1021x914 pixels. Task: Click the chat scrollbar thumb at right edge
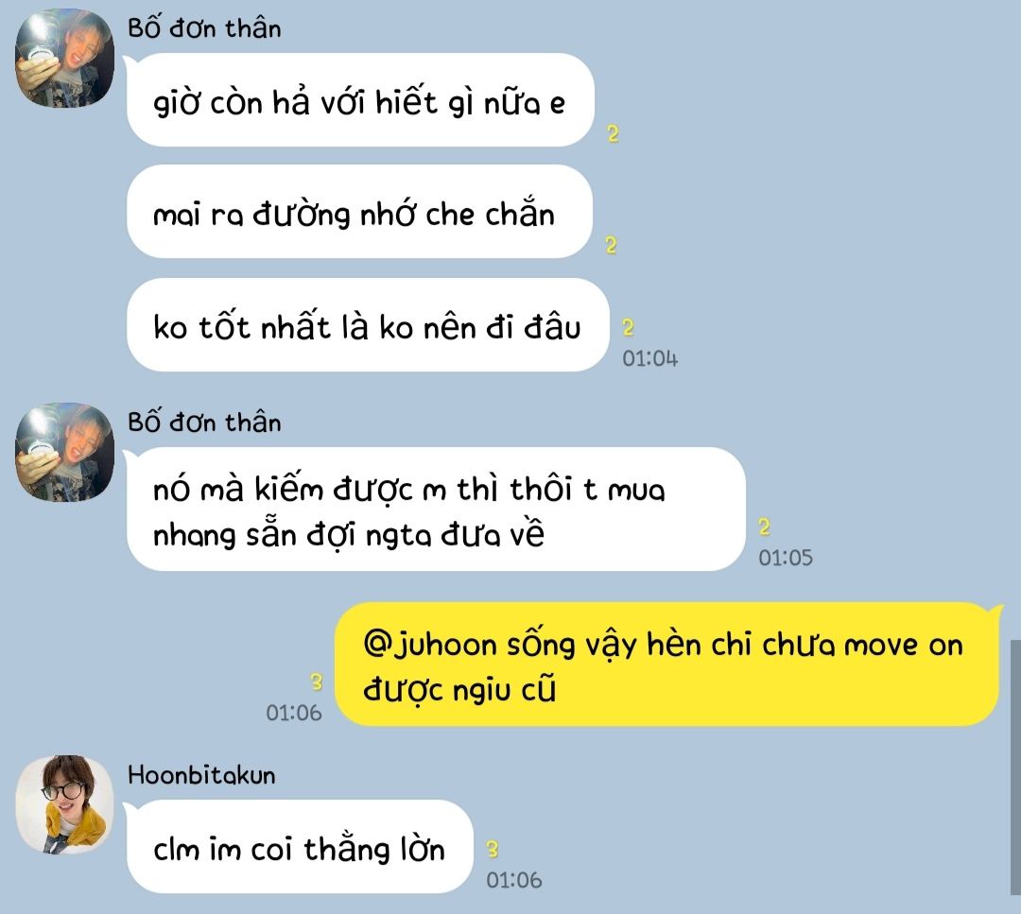1015,767
